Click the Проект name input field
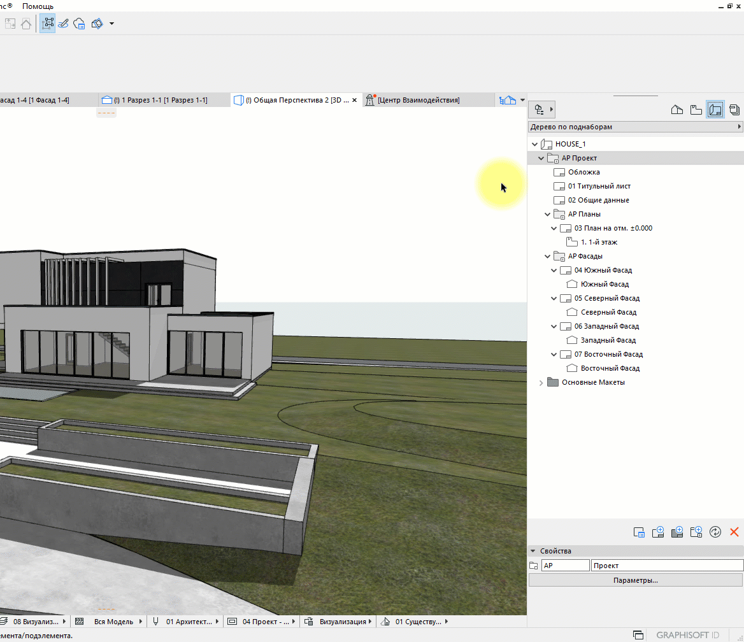744x642 pixels. [x=666, y=566]
